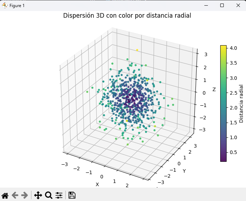The width and height of the screenshot is (246, 201).
Task: Go back to previous view
Action: click(x=15, y=195)
